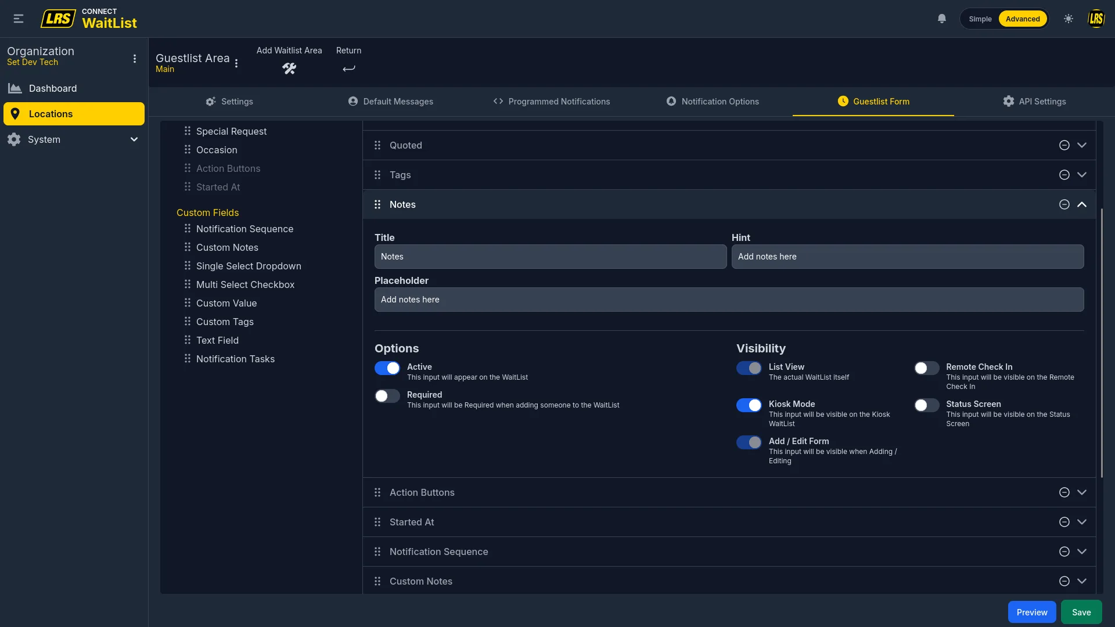
Task: Click the Add Waitlist Area tools icon
Action: tap(289, 69)
